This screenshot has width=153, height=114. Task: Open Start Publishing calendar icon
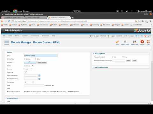pos(39,75)
